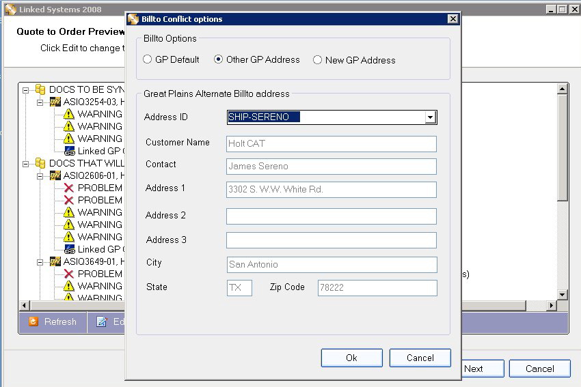Image resolution: width=581 pixels, height=387 pixels.
Task: Select the Other GP Address option
Action: click(x=218, y=59)
